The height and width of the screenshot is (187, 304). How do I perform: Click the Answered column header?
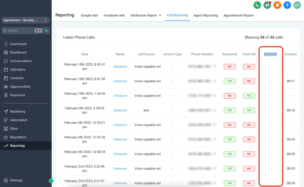229,54
